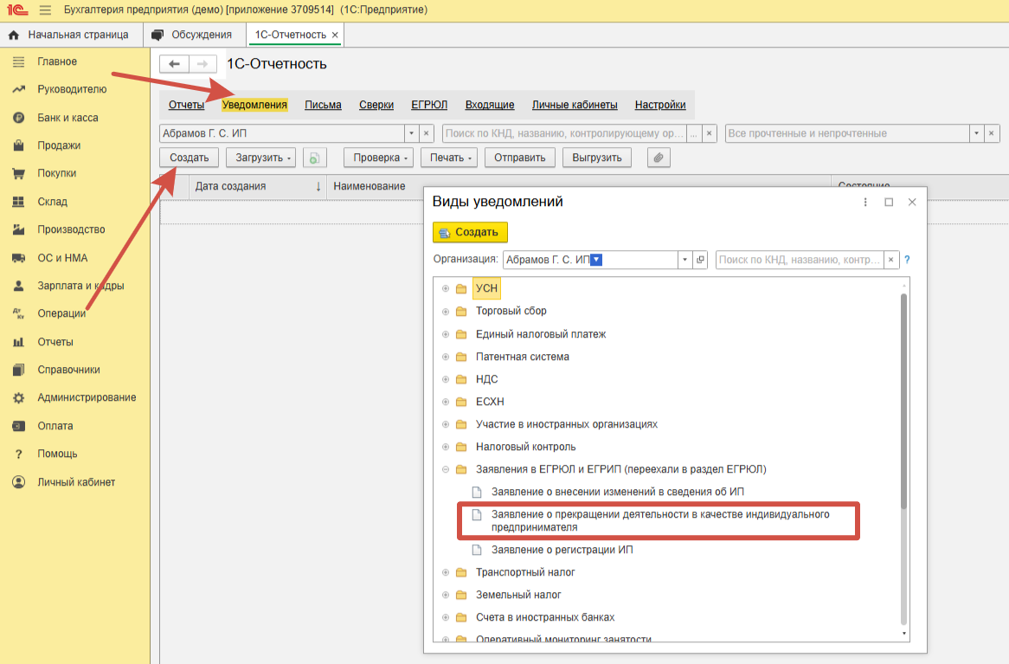
Task: Click Создать in the main toolbar
Action: tap(190, 158)
